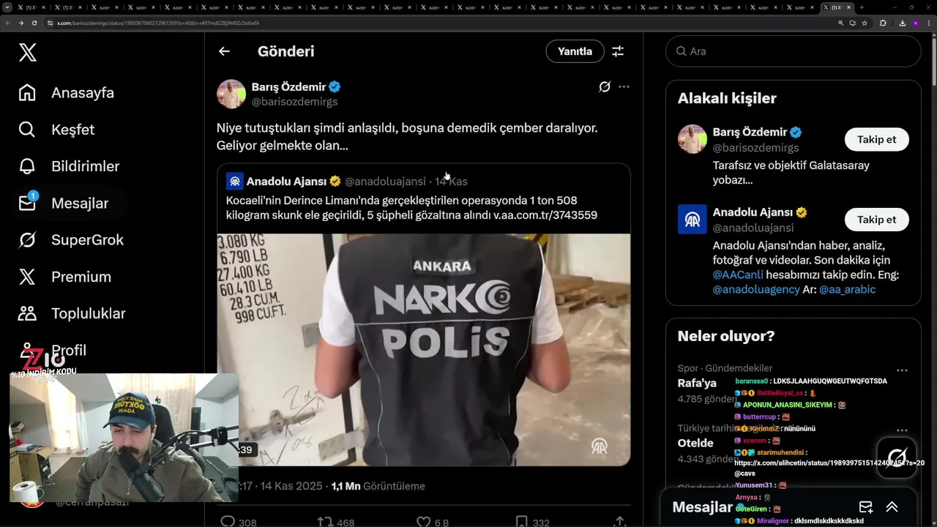Viewport: 937px width, 527px height.
Task: Open @AACanli mention link
Action: click(738, 274)
